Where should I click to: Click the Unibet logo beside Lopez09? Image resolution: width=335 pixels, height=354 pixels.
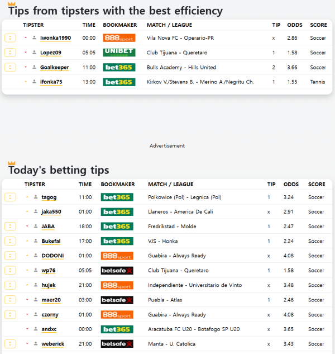[x=119, y=53]
